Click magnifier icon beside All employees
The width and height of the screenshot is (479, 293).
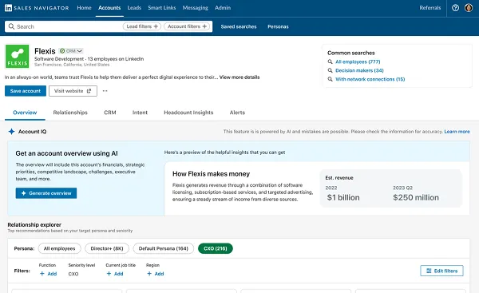[330, 61]
